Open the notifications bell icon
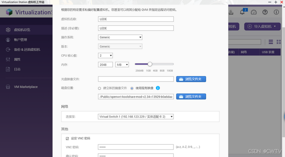The height and width of the screenshot is (157, 285). coord(242,12)
